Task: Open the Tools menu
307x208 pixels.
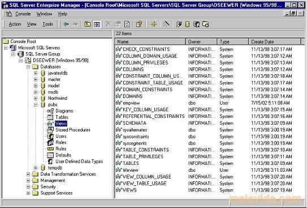Action: 47,24
